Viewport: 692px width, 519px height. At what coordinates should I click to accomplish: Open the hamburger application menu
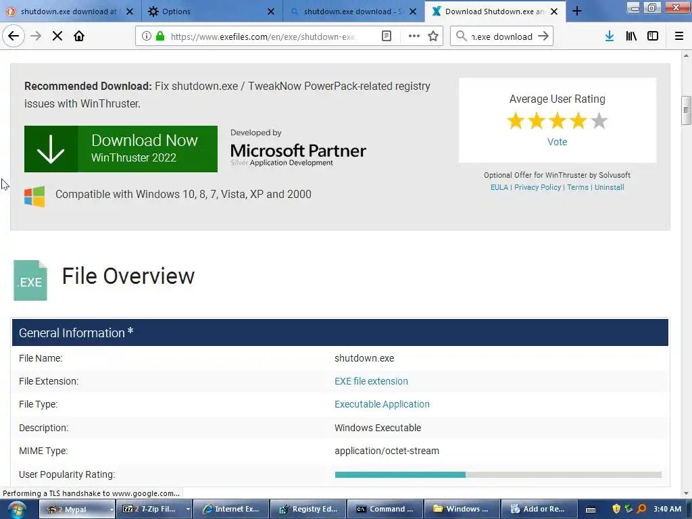pos(679,36)
